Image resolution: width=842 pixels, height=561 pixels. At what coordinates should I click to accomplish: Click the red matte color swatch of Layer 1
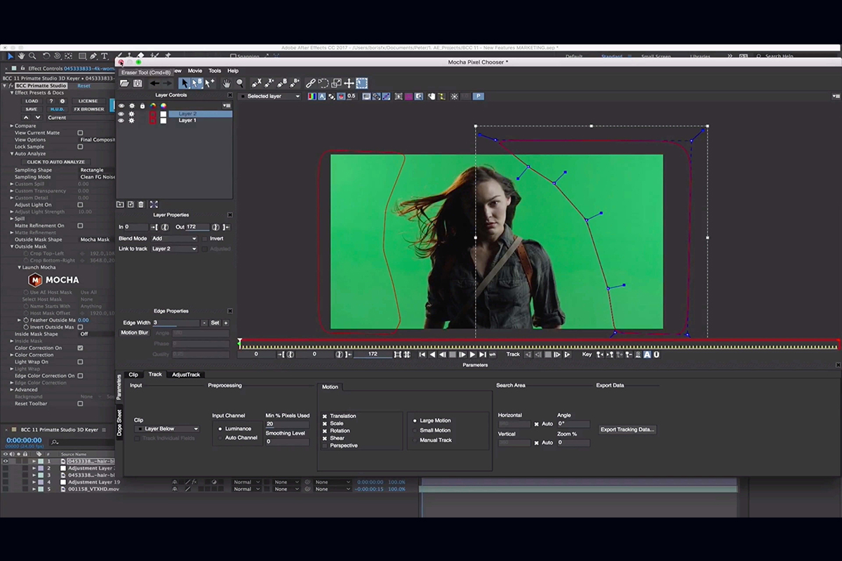(x=152, y=121)
